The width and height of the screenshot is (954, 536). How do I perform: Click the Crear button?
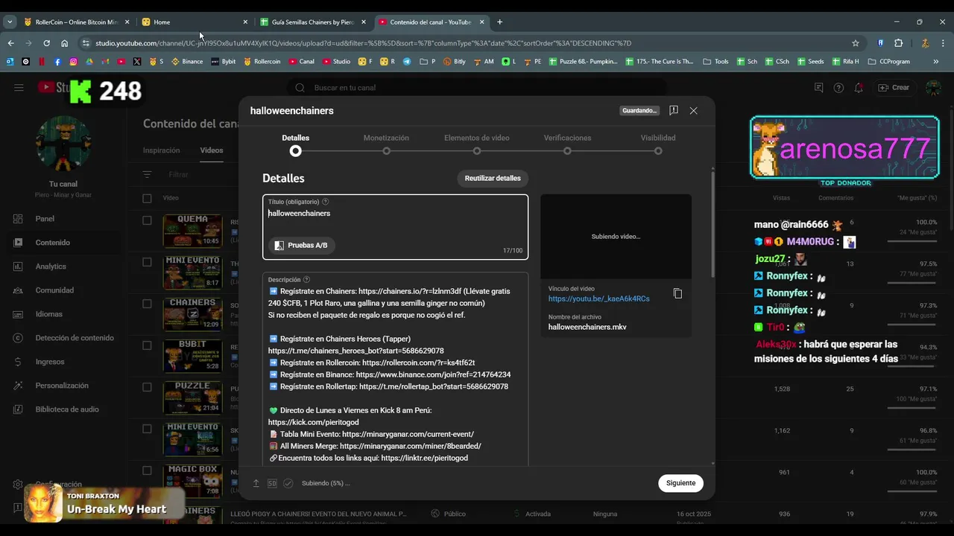894,88
